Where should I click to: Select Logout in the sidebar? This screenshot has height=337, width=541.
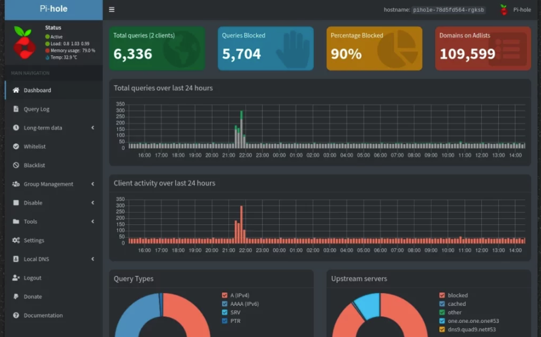click(32, 278)
